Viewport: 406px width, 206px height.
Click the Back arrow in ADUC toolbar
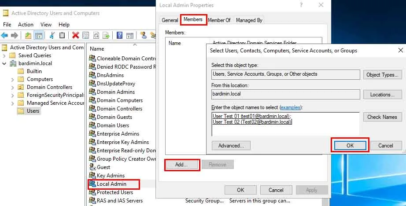click(x=4, y=35)
